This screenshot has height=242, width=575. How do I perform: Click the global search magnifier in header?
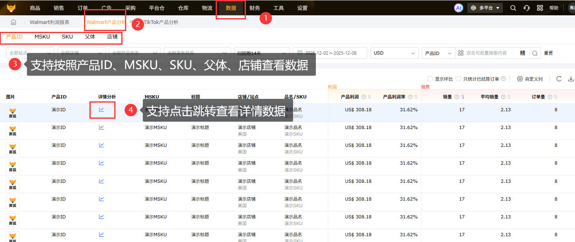click(x=513, y=8)
